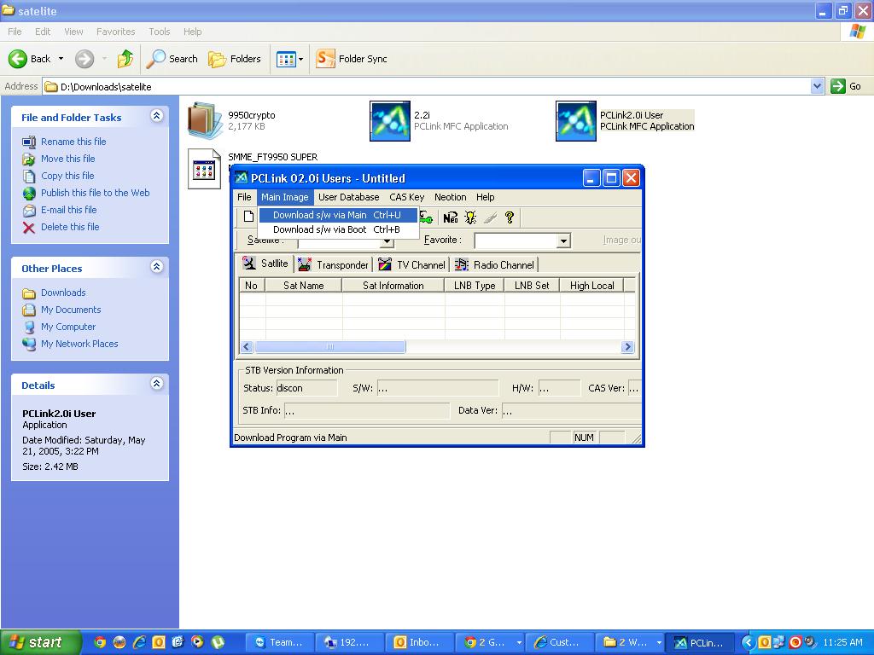Open the Folders pane

235,59
